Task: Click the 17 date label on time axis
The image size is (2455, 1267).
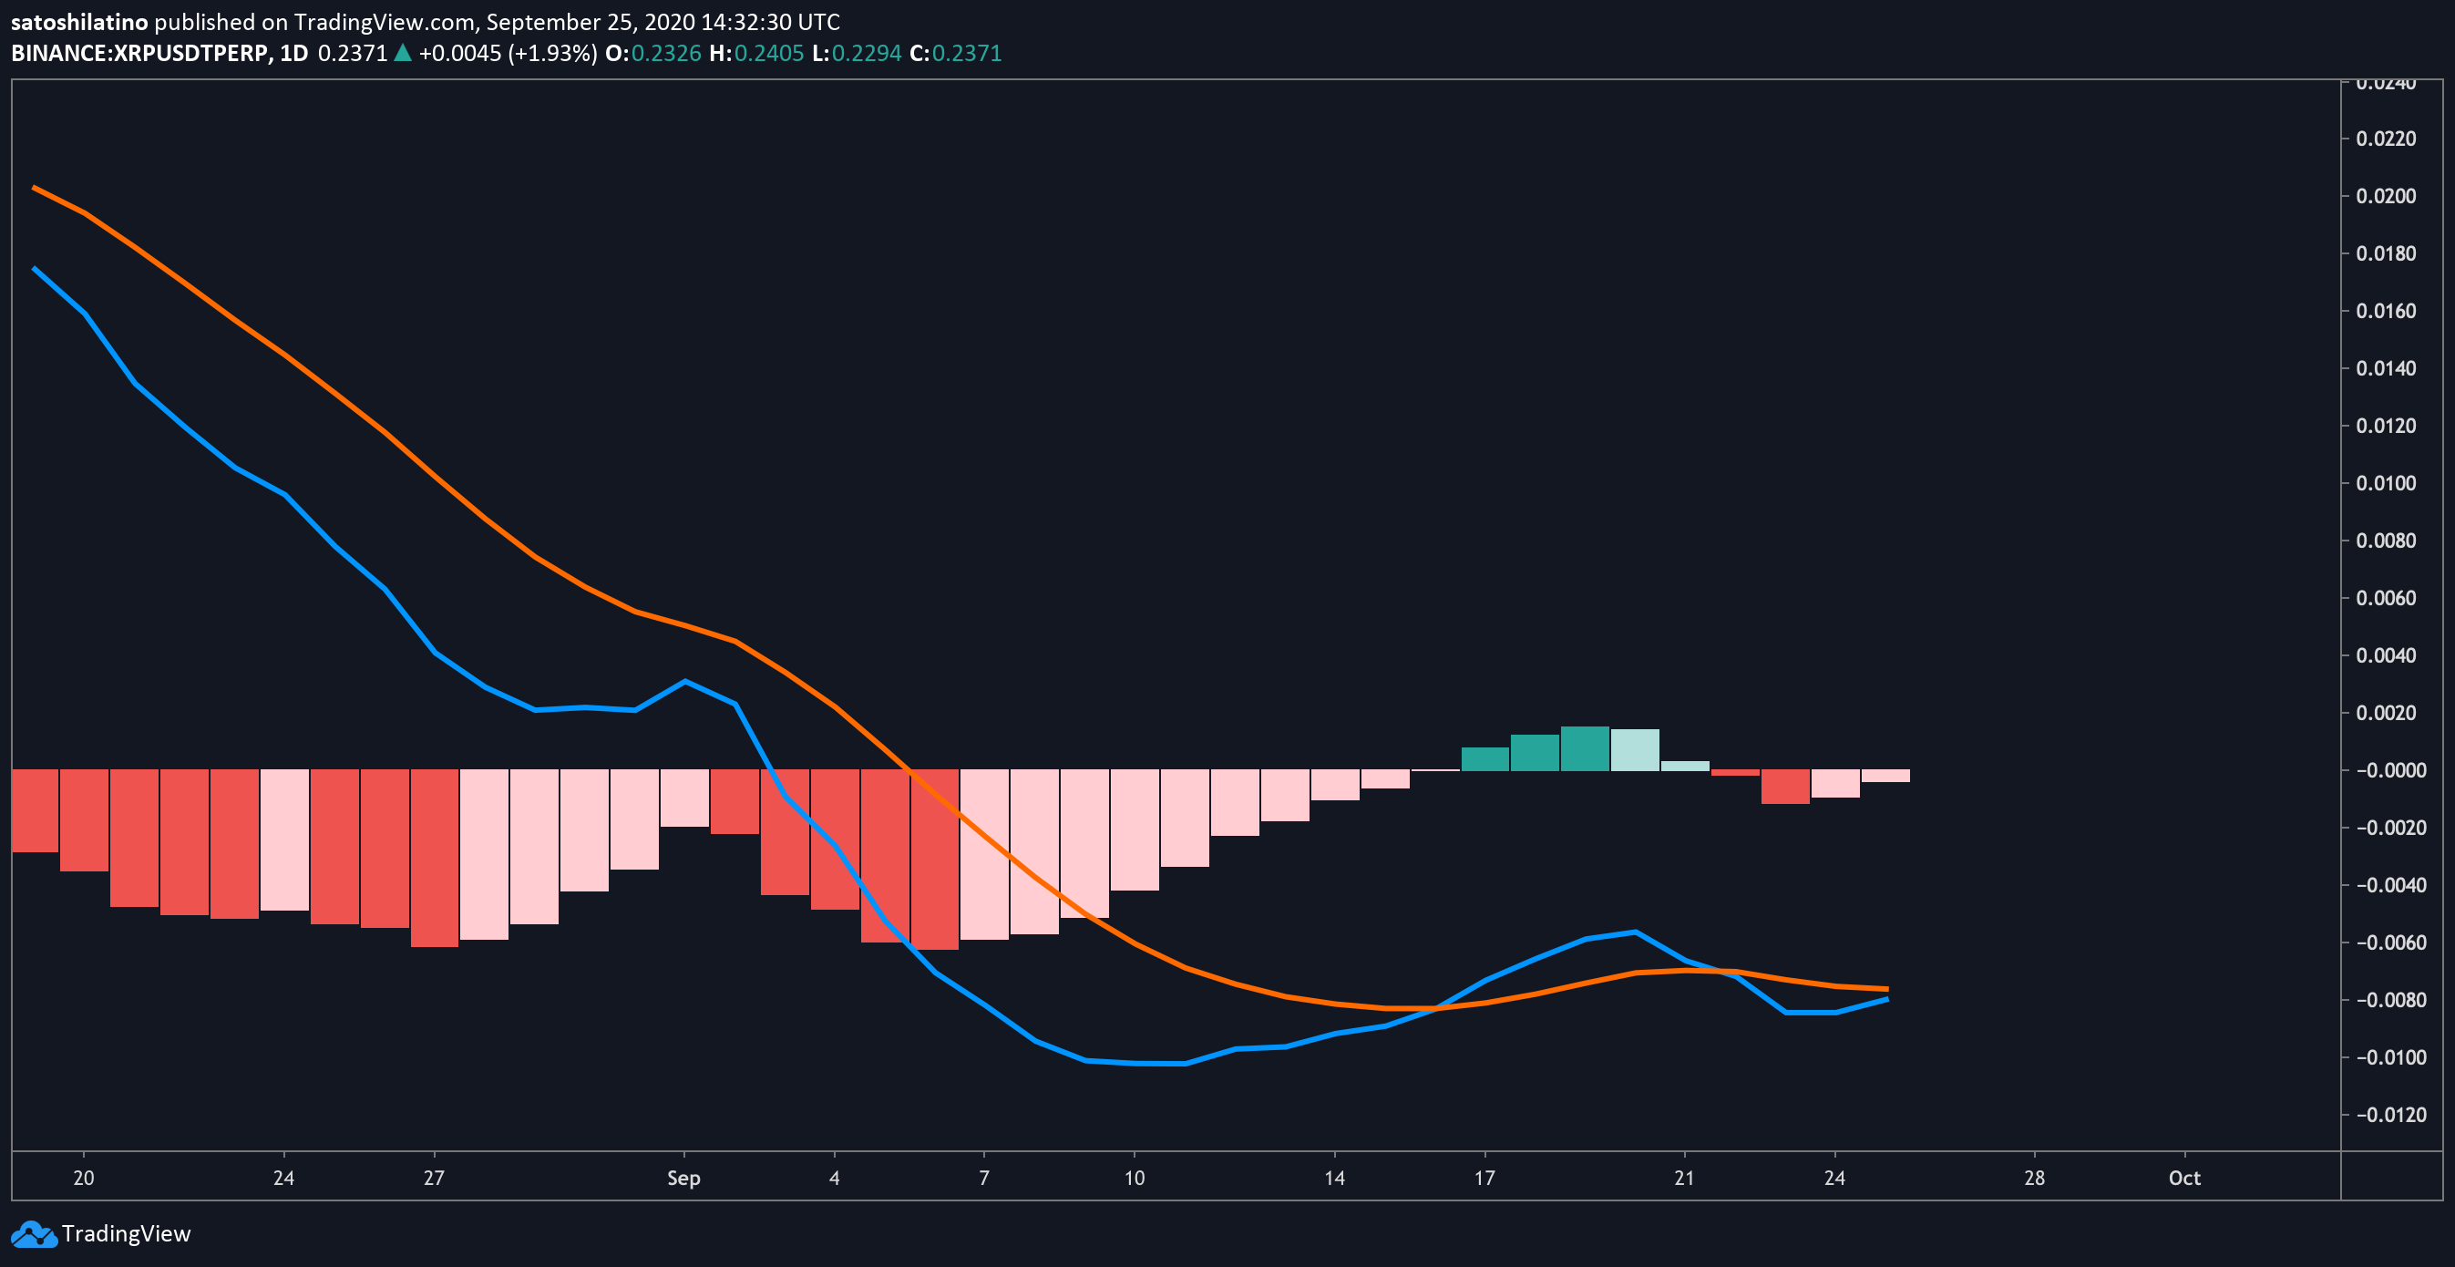Action: 1484,1179
